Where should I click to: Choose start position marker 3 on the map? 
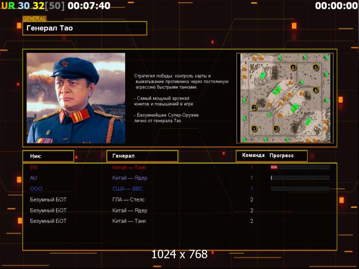[276, 129]
